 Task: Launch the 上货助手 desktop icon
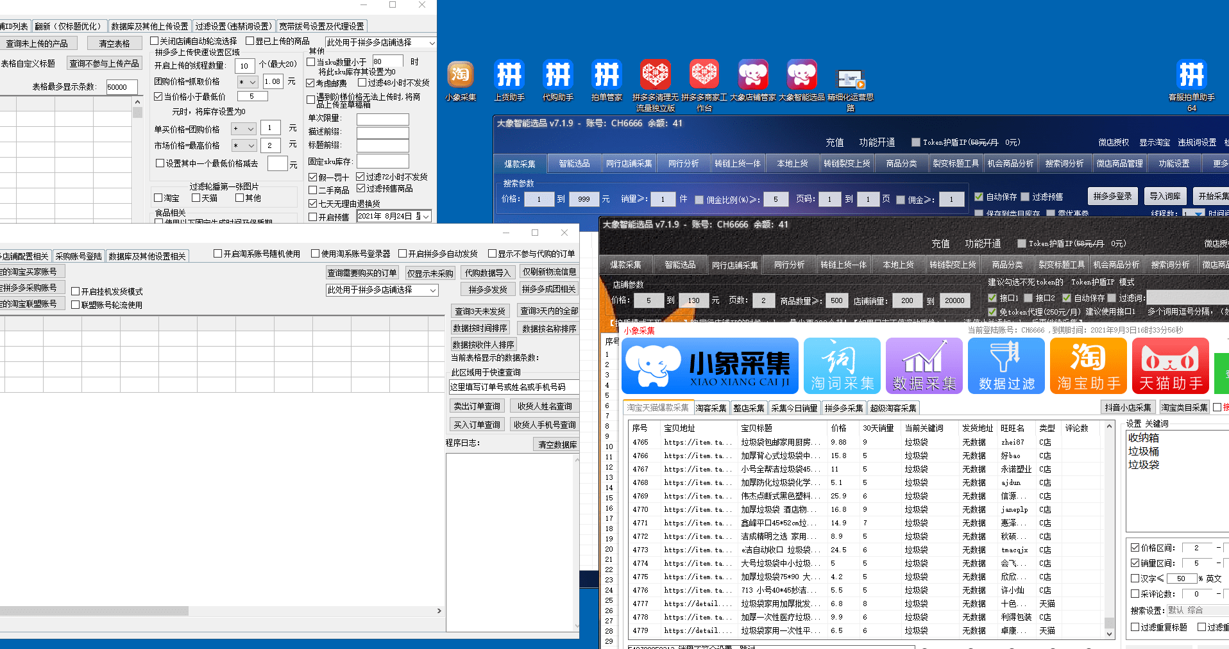[510, 81]
